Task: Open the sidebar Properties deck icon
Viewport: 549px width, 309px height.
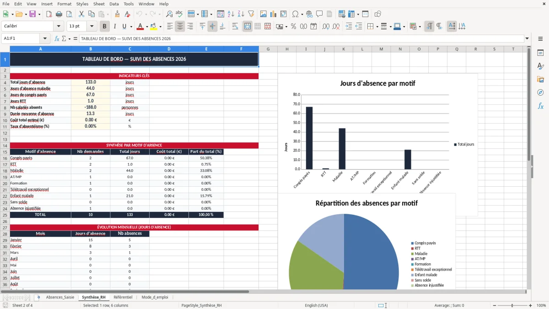Action: pos(540,53)
